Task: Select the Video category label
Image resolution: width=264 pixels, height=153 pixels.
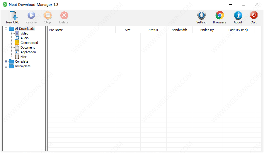Action: coord(24,33)
